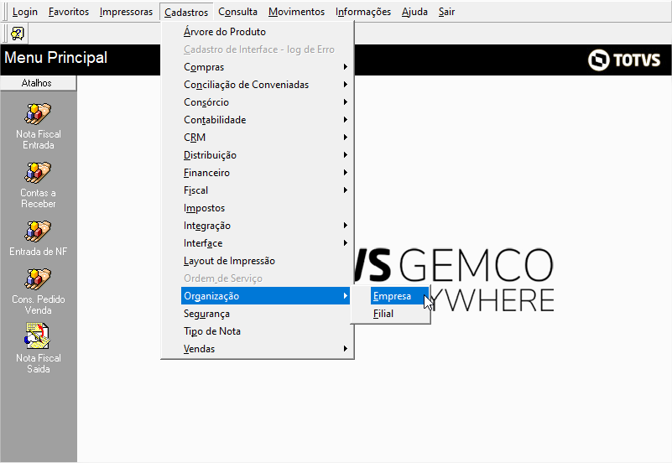Open the Login menu
Screen dimensions: 672x463
point(25,12)
